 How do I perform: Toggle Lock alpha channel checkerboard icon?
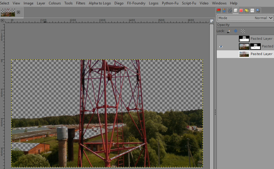(x=243, y=31)
